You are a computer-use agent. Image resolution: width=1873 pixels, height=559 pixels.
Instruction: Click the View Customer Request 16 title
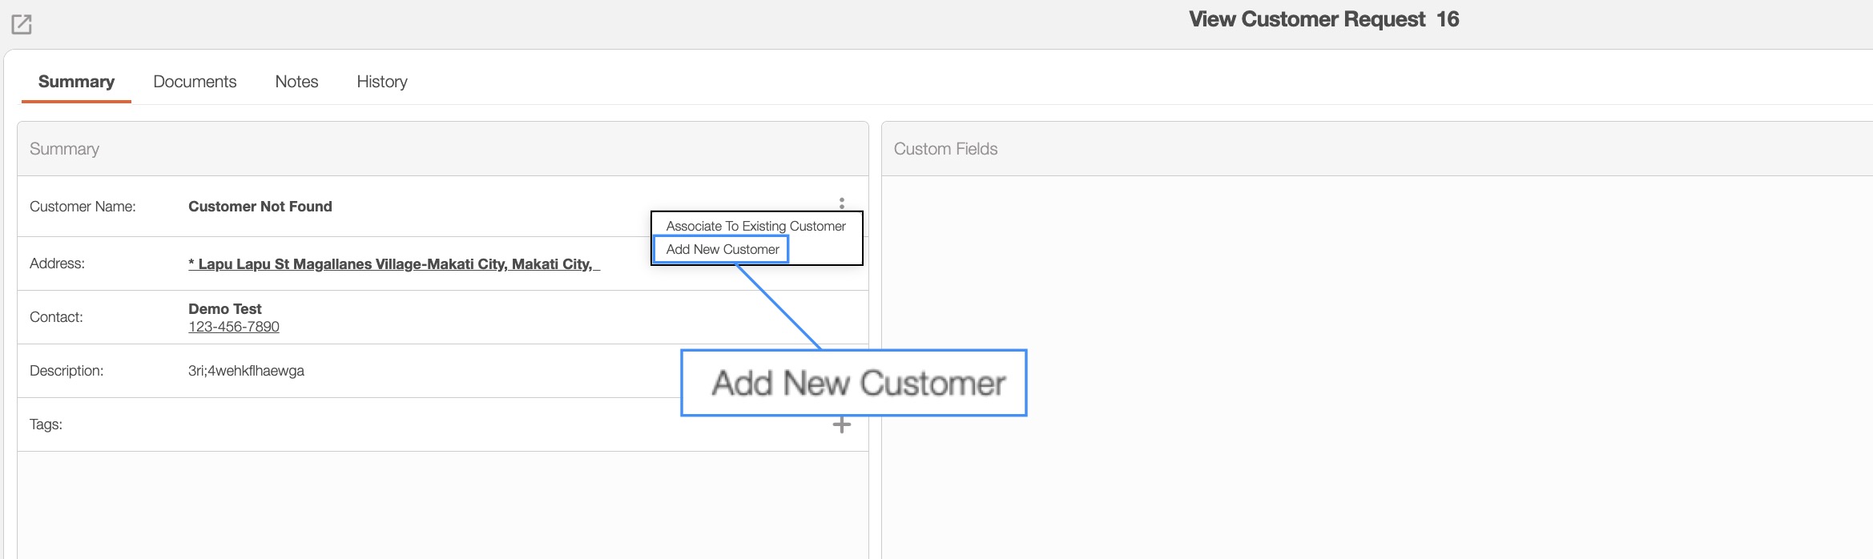(1323, 19)
